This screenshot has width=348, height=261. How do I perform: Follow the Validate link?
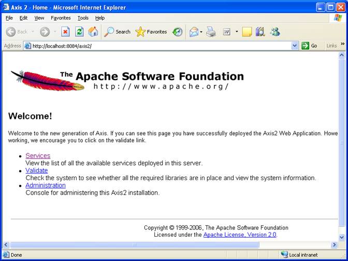37,170
